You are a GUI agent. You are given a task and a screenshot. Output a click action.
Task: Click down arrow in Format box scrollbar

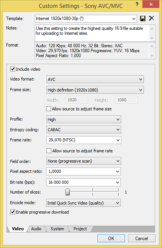coord(152,56)
